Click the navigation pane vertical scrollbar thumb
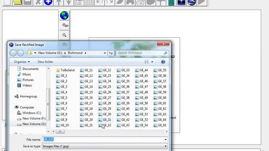Screen dimensions: 269x151 [x=48, y=104]
